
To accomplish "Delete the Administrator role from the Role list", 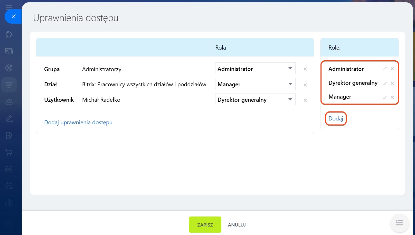I will tap(392, 69).
